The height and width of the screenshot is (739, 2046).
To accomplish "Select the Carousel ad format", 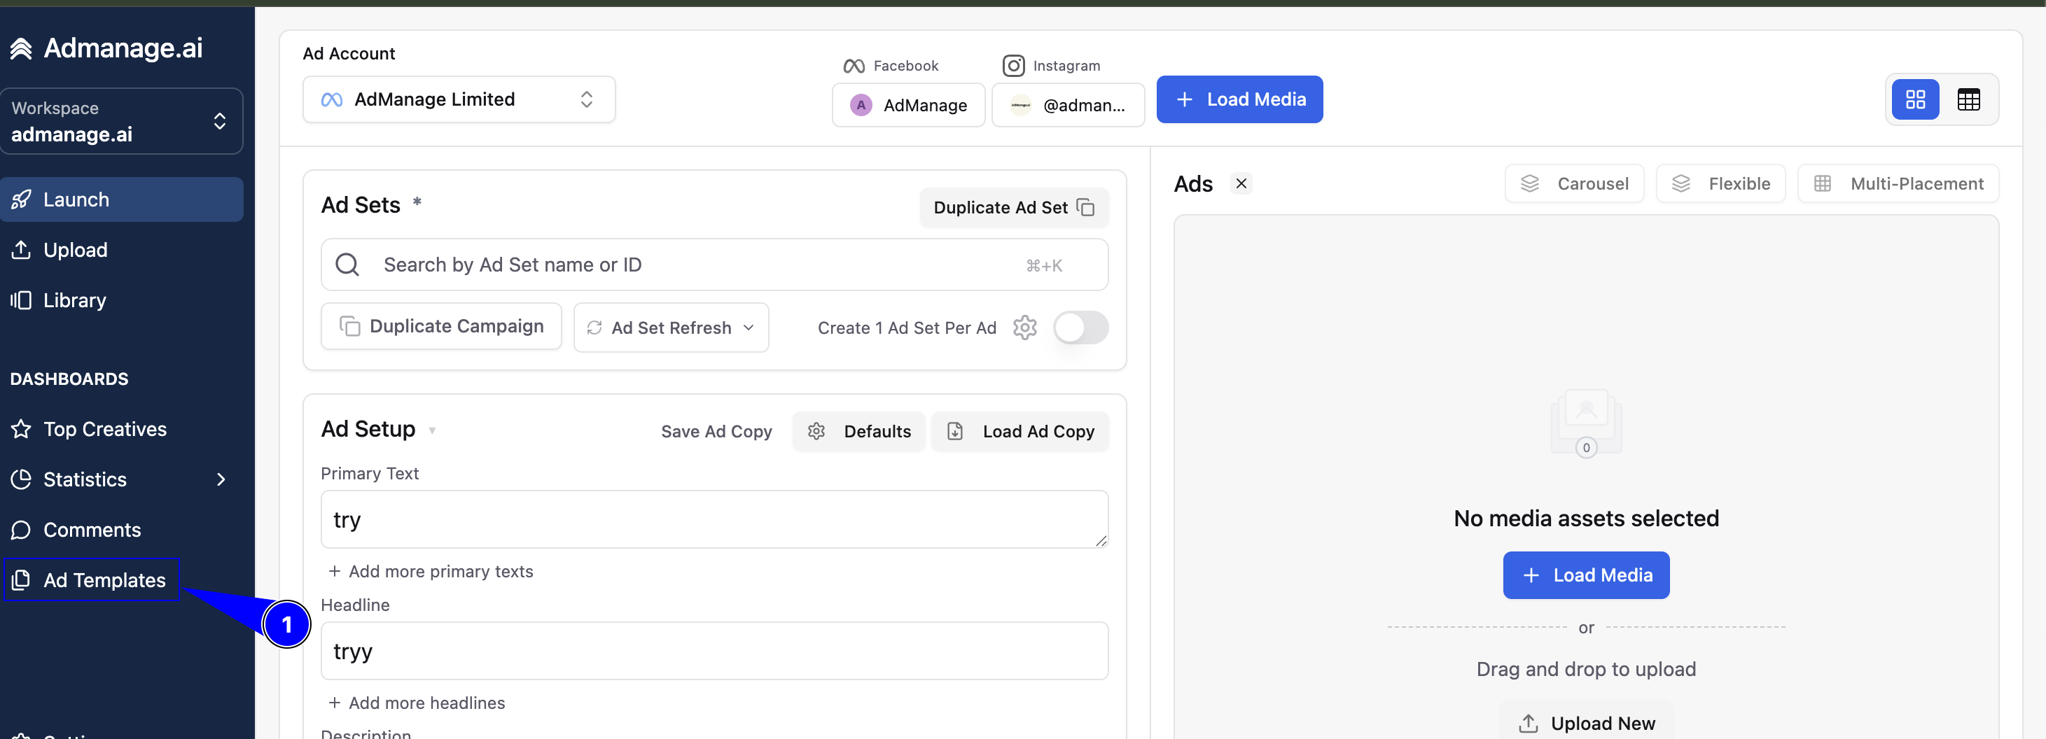I will pos(1574,183).
